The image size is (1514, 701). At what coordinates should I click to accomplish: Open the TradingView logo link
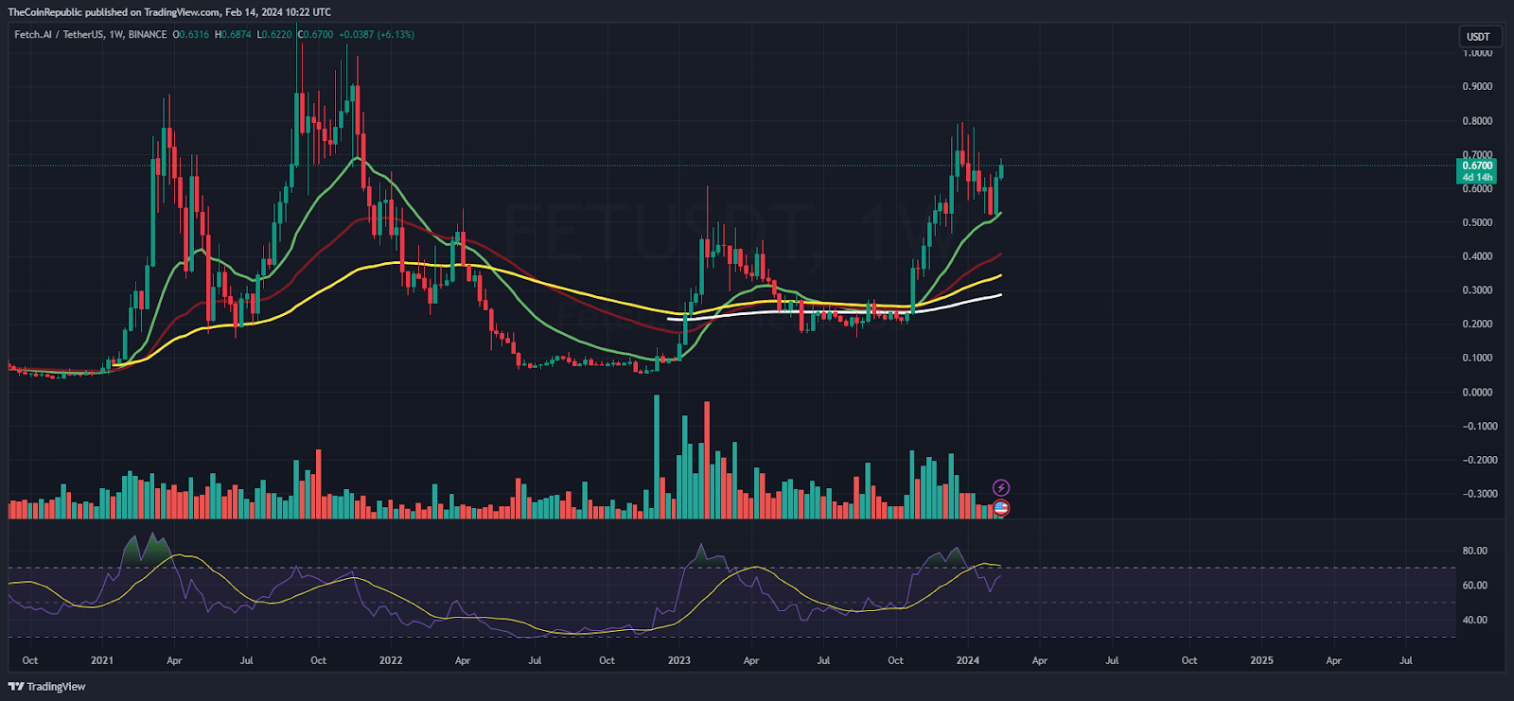pyautogui.click(x=47, y=687)
